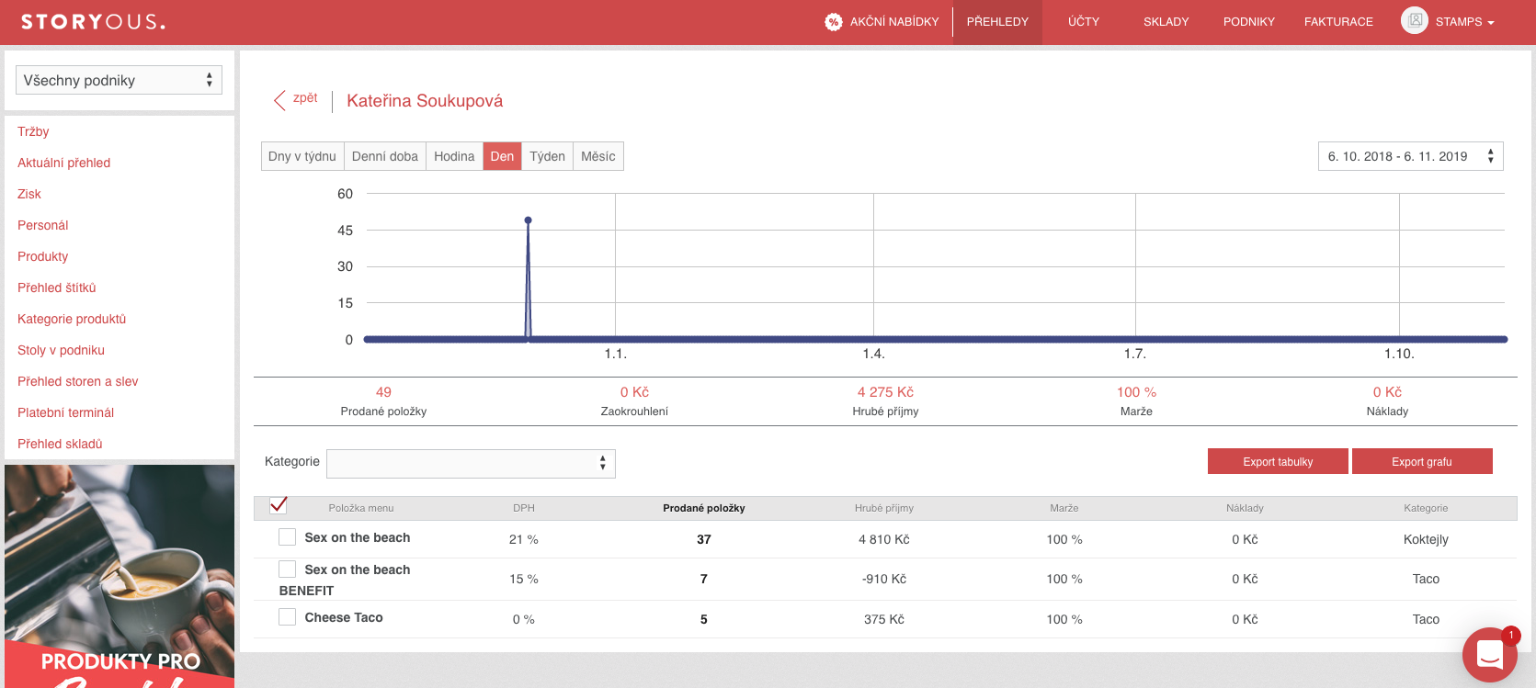Open Přehled storen a slev
This screenshot has height=688, width=1536.
77,381
